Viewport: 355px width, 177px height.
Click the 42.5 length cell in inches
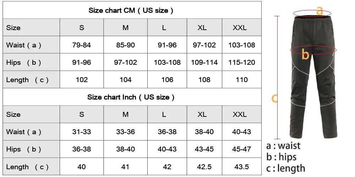(x=204, y=167)
